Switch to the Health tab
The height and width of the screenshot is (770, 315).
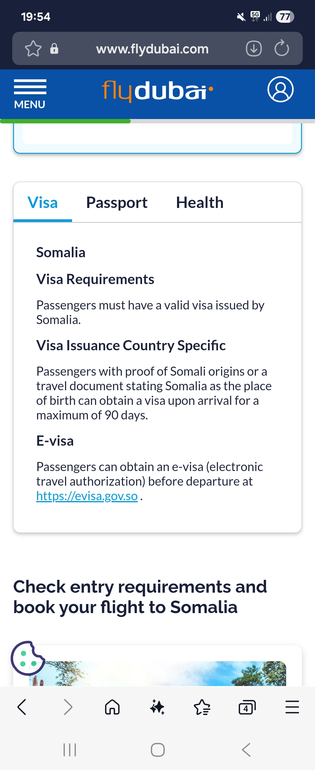pos(199,203)
